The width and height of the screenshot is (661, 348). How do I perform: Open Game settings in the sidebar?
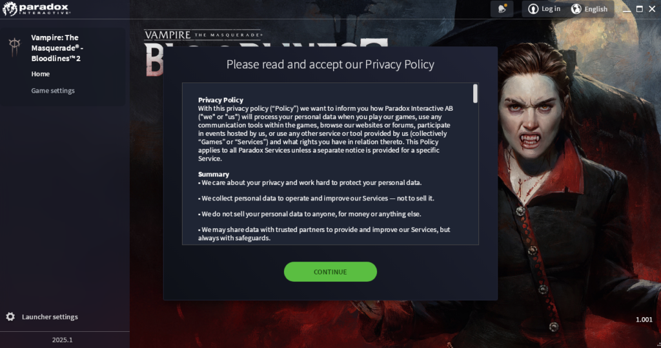(53, 90)
